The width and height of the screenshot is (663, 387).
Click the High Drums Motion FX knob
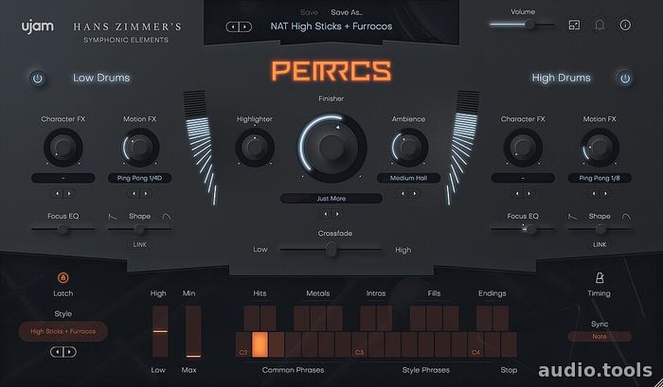(600, 147)
